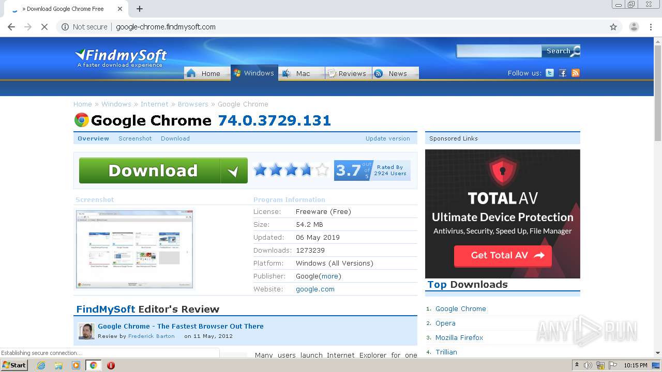The image size is (662, 372).
Task: Click the Browsers breadcrumb link
Action: point(193,104)
